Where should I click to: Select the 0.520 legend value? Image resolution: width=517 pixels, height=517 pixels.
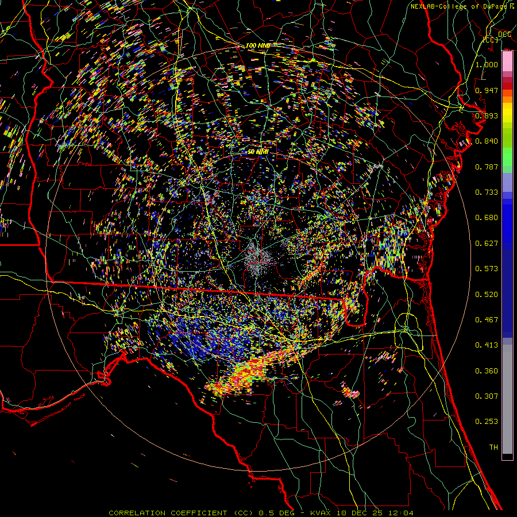(487, 295)
